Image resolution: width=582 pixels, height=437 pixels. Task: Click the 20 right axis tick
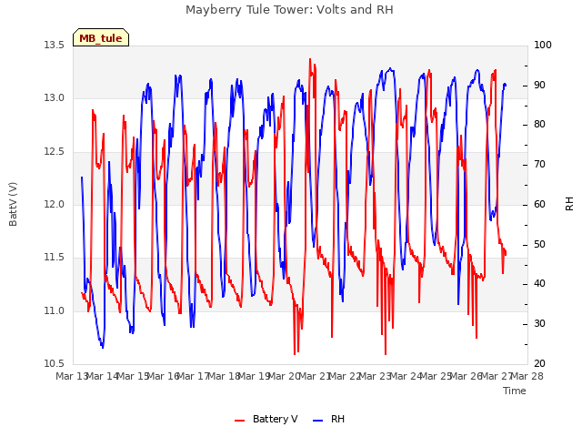(539, 363)
